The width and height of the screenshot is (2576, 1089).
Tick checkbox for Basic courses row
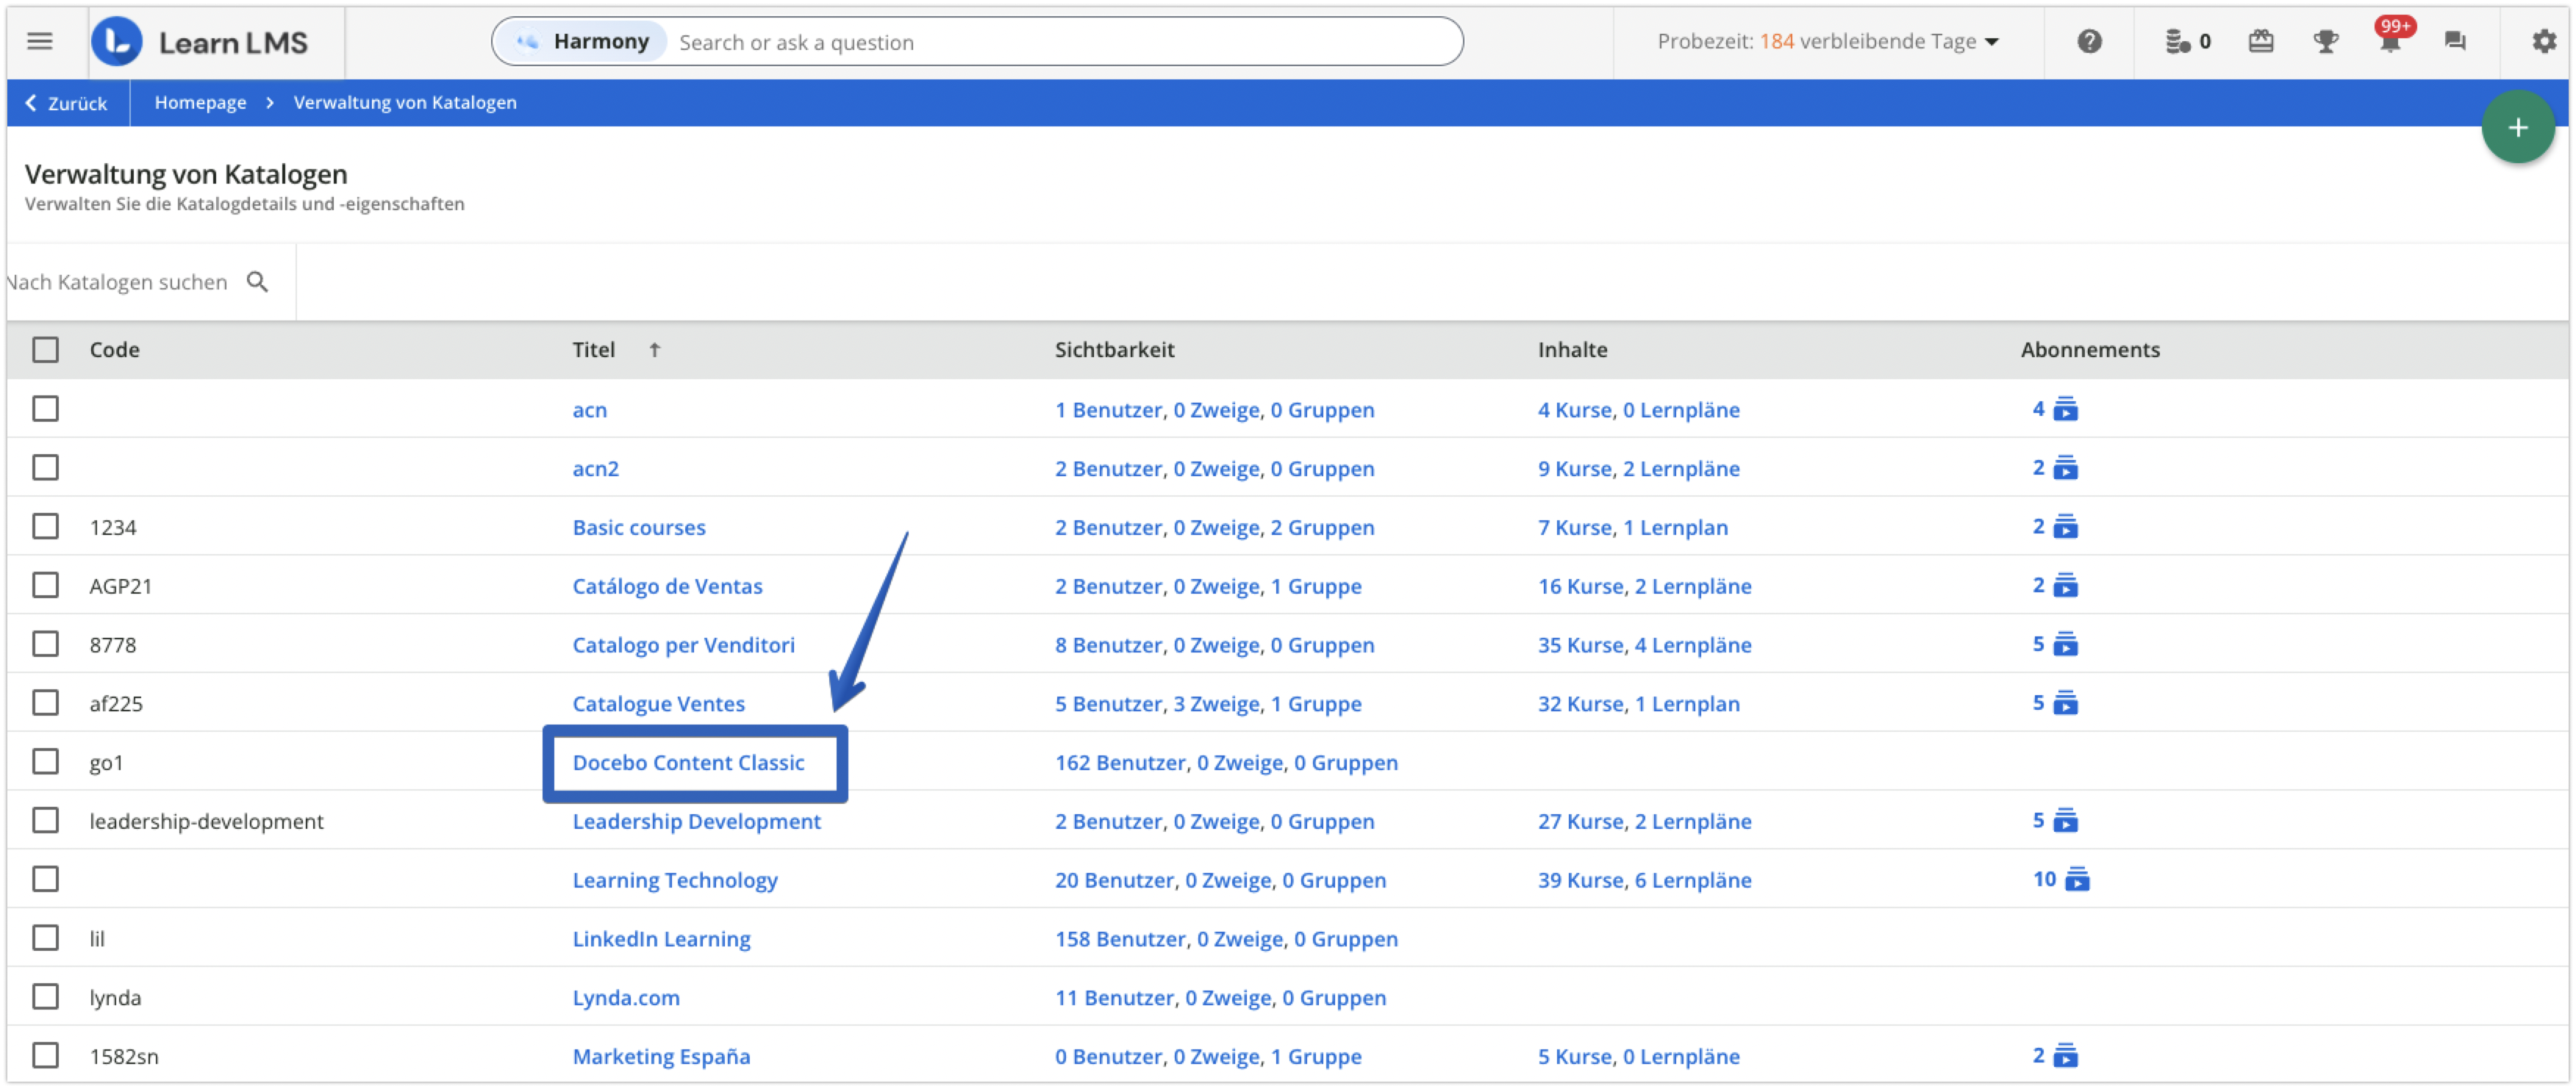point(45,527)
